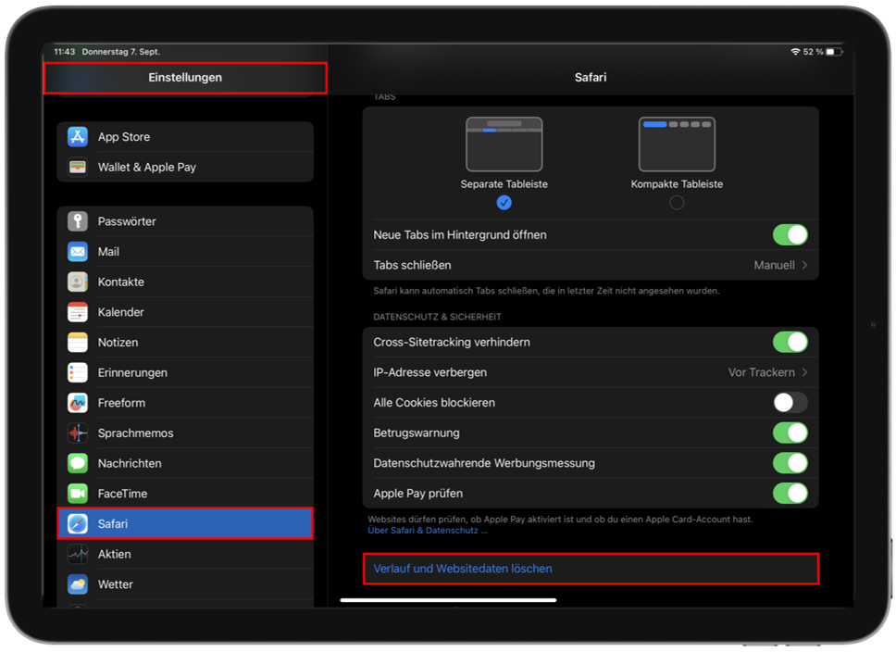
Task: Open Kalender settings row
Action: pyautogui.click(x=185, y=312)
